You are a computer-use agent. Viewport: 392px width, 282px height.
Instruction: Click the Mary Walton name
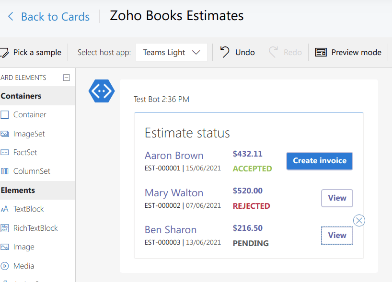174,193
